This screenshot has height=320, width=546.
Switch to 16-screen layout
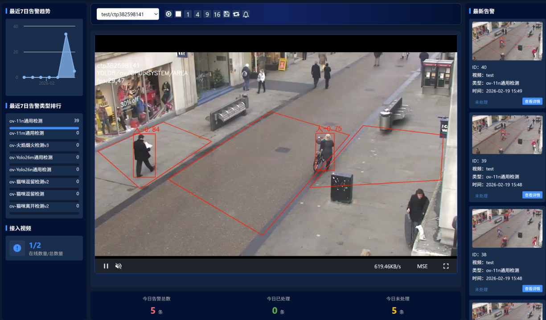pos(217,14)
